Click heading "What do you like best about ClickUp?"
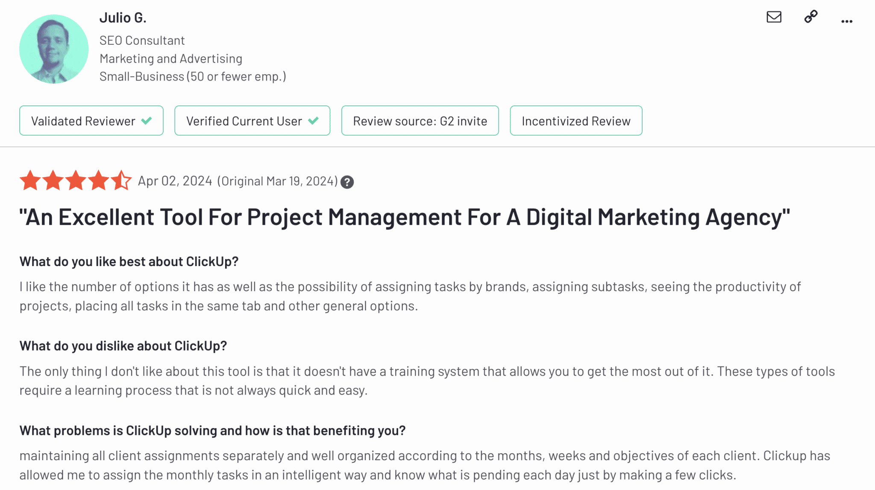The width and height of the screenshot is (875, 490). click(x=129, y=261)
